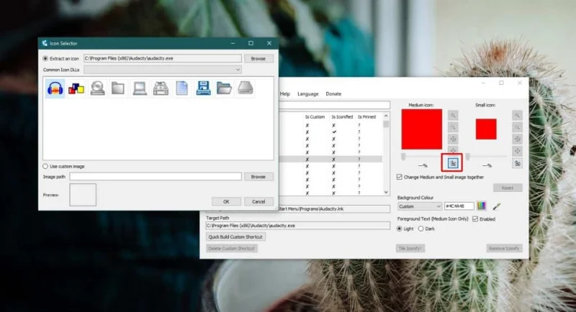Screen dimensions: 576x312
Task: Fit the Medium icon image to tile
Action: [x=453, y=139]
